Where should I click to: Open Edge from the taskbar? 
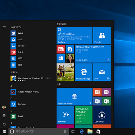coord(82,132)
